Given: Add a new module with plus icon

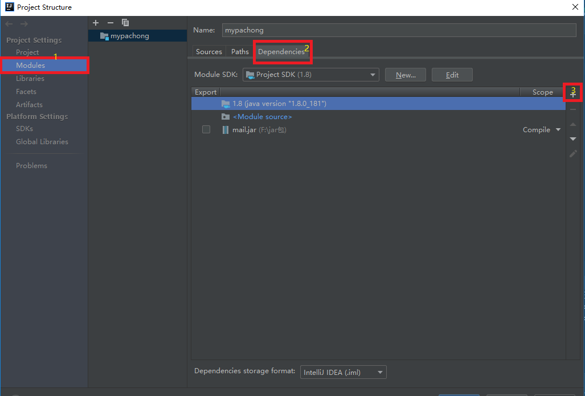Looking at the screenshot, I should point(96,23).
